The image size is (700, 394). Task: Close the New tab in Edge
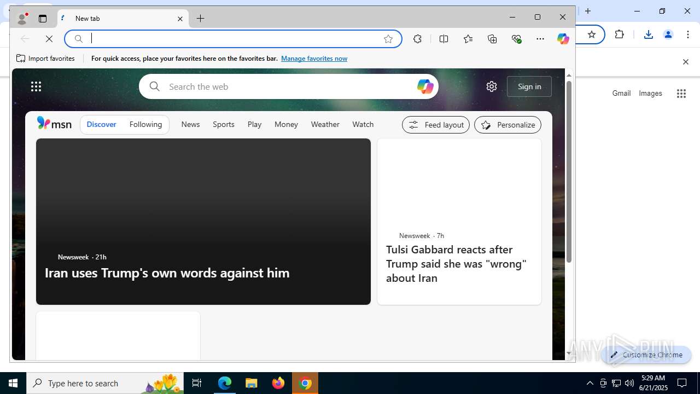pyautogui.click(x=180, y=19)
